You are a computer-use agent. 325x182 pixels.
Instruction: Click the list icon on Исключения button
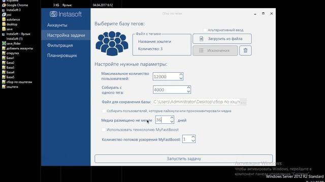201,51
